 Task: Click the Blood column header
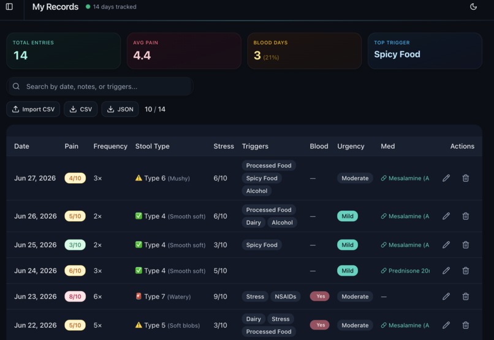pyautogui.click(x=319, y=146)
